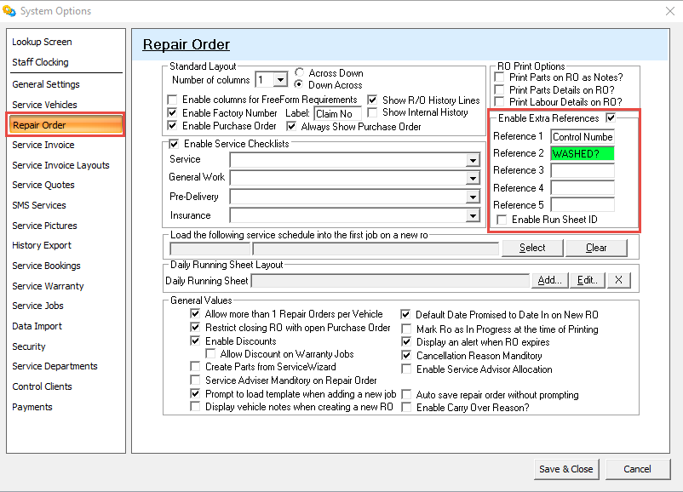This screenshot has width=683, height=492.
Task: Click Edit for Daily Running Sheet
Action: pyautogui.click(x=587, y=280)
